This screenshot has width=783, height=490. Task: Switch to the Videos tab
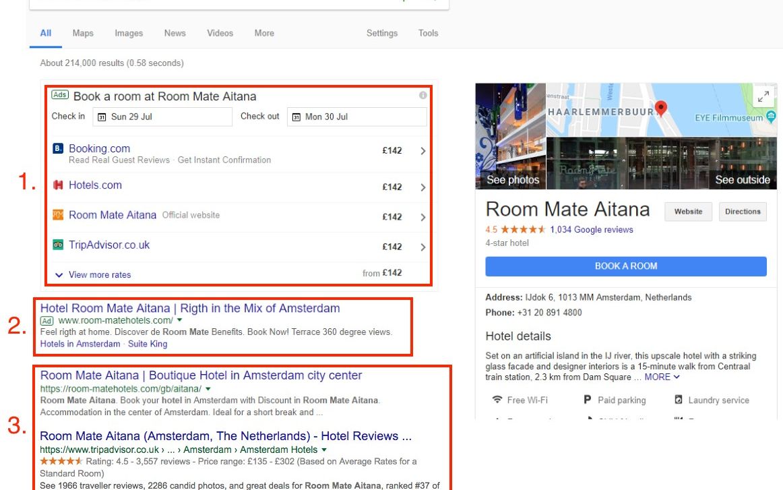tap(220, 33)
